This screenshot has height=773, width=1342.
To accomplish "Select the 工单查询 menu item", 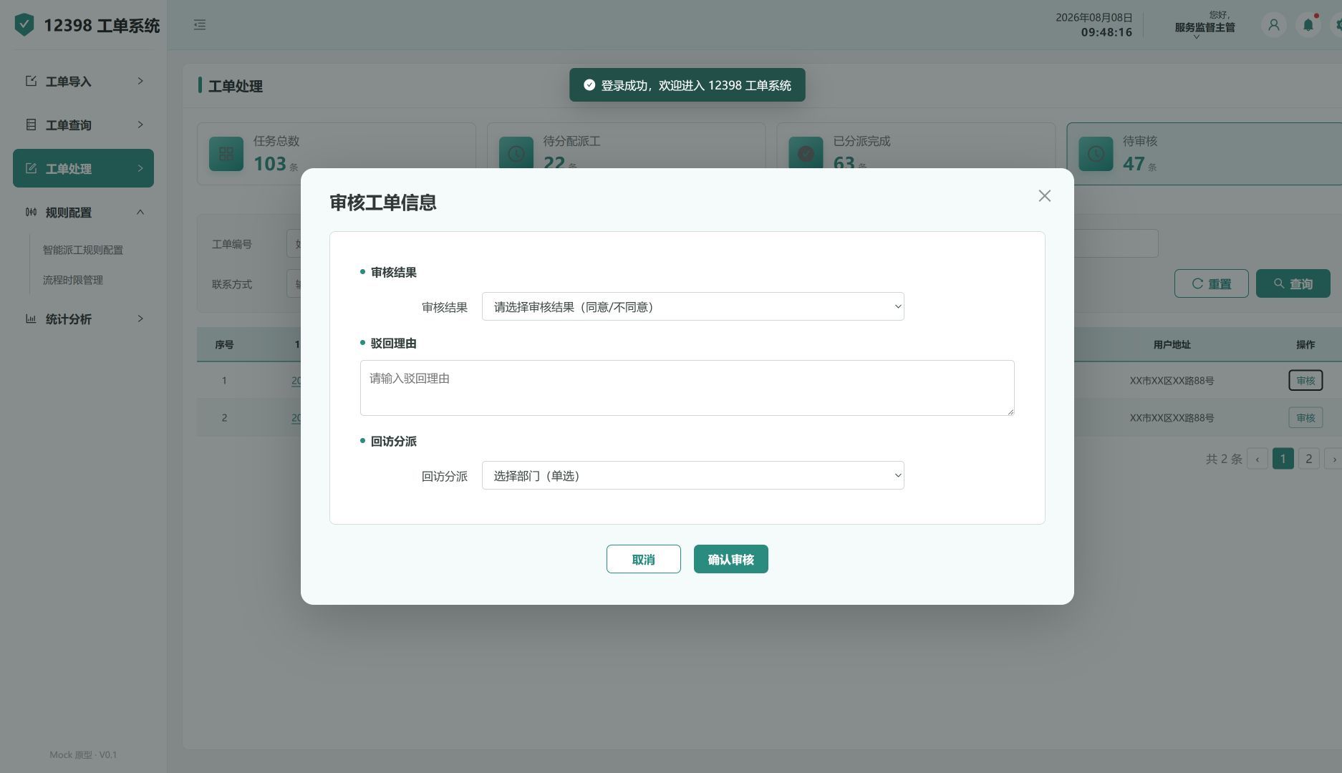I will pyautogui.click(x=83, y=125).
